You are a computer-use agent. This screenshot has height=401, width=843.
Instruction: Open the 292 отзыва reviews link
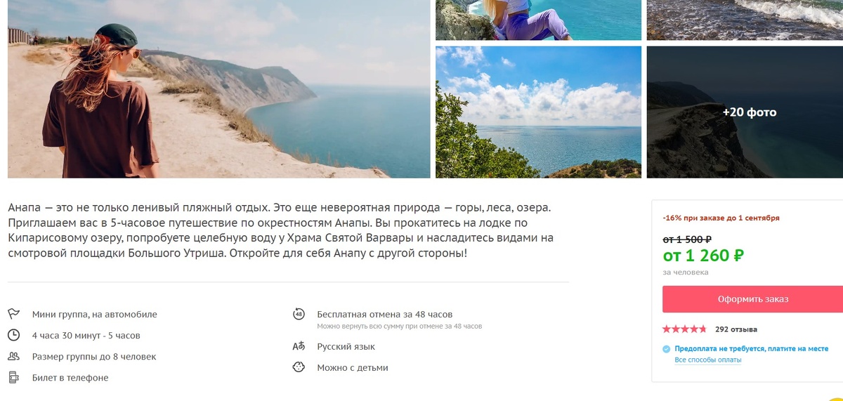point(736,329)
